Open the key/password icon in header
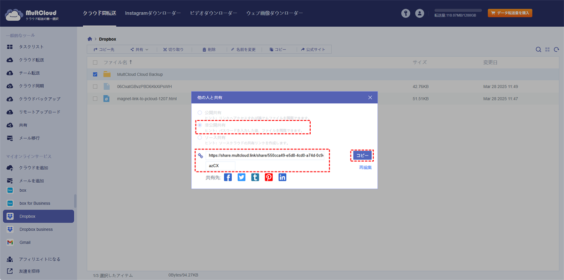This screenshot has height=280, width=564. 406,14
